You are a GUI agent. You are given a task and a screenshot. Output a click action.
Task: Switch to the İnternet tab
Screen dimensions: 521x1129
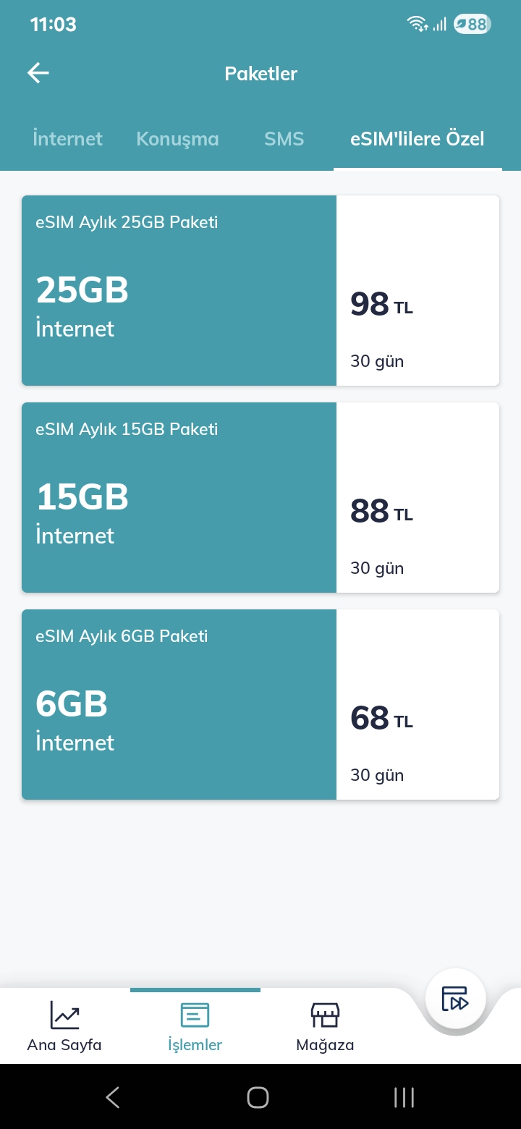pos(67,138)
